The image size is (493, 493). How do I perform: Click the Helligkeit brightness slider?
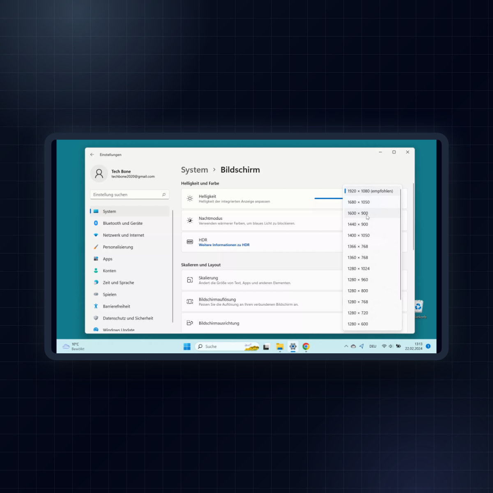click(328, 198)
